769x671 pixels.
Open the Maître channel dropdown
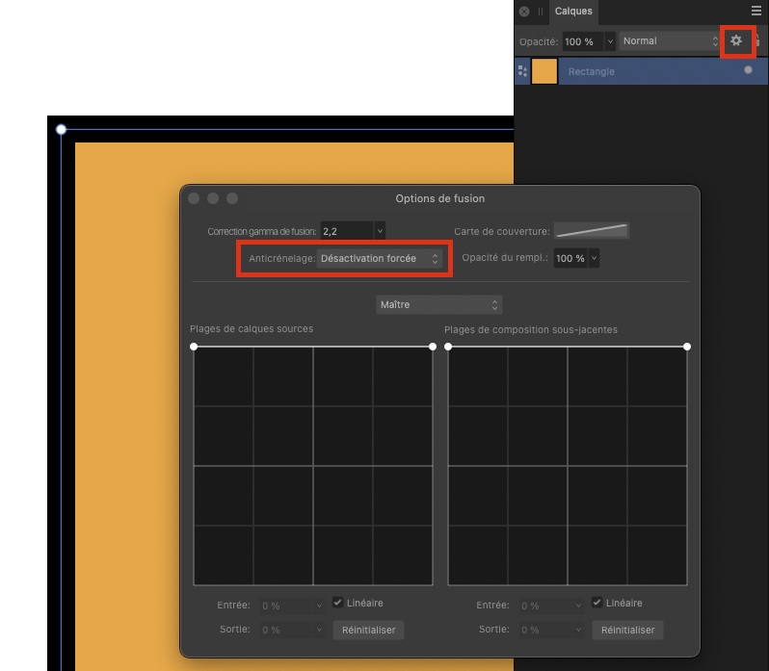click(x=438, y=304)
